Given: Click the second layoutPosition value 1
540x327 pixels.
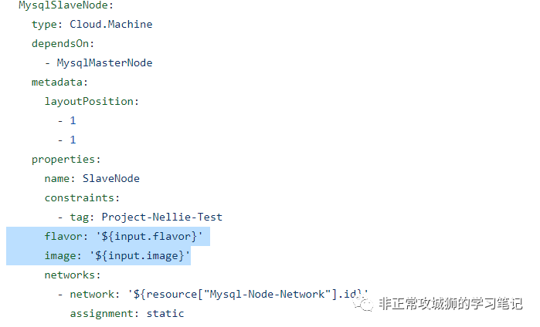Looking at the screenshot, I should pyautogui.click(x=73, y=140).
